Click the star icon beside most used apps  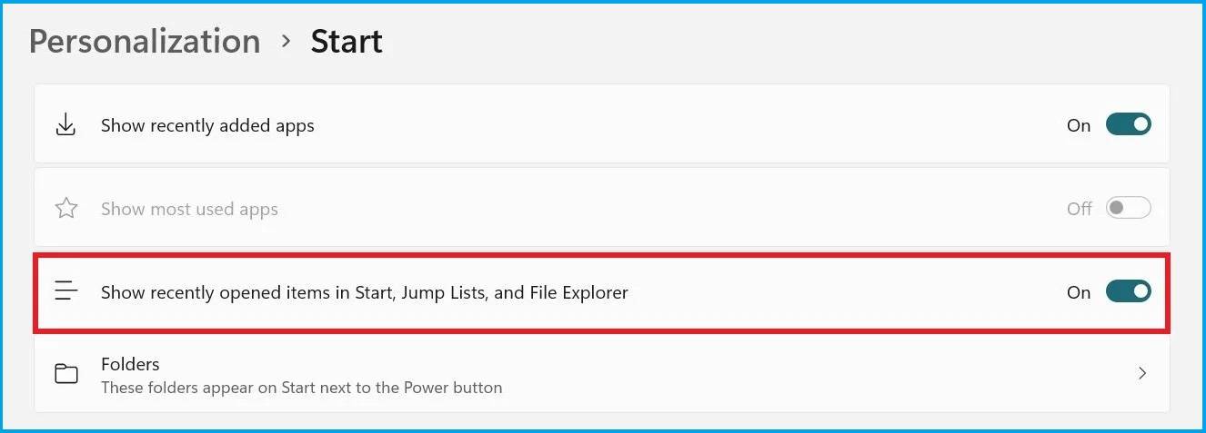coord(65,209)
